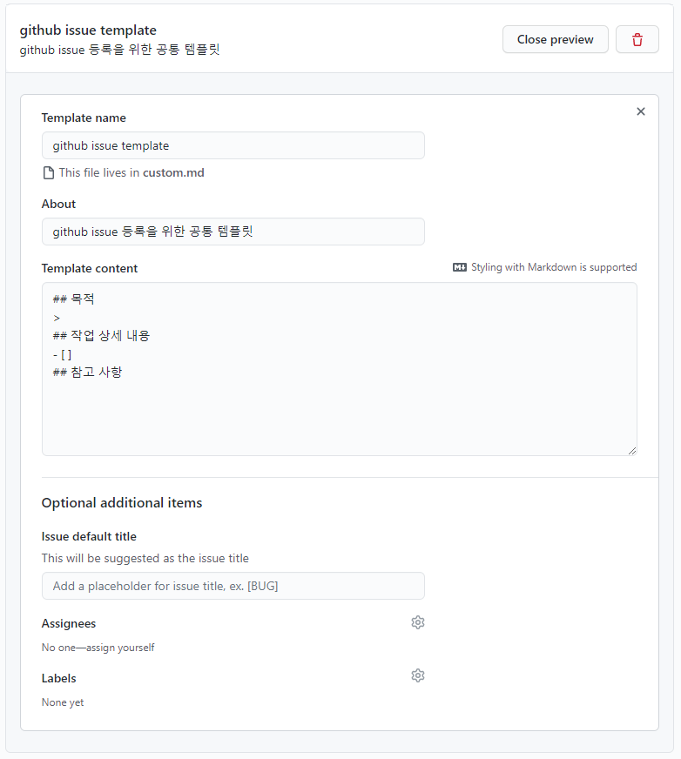
Task: Click the "None yet" labels text
Action: 62,702
